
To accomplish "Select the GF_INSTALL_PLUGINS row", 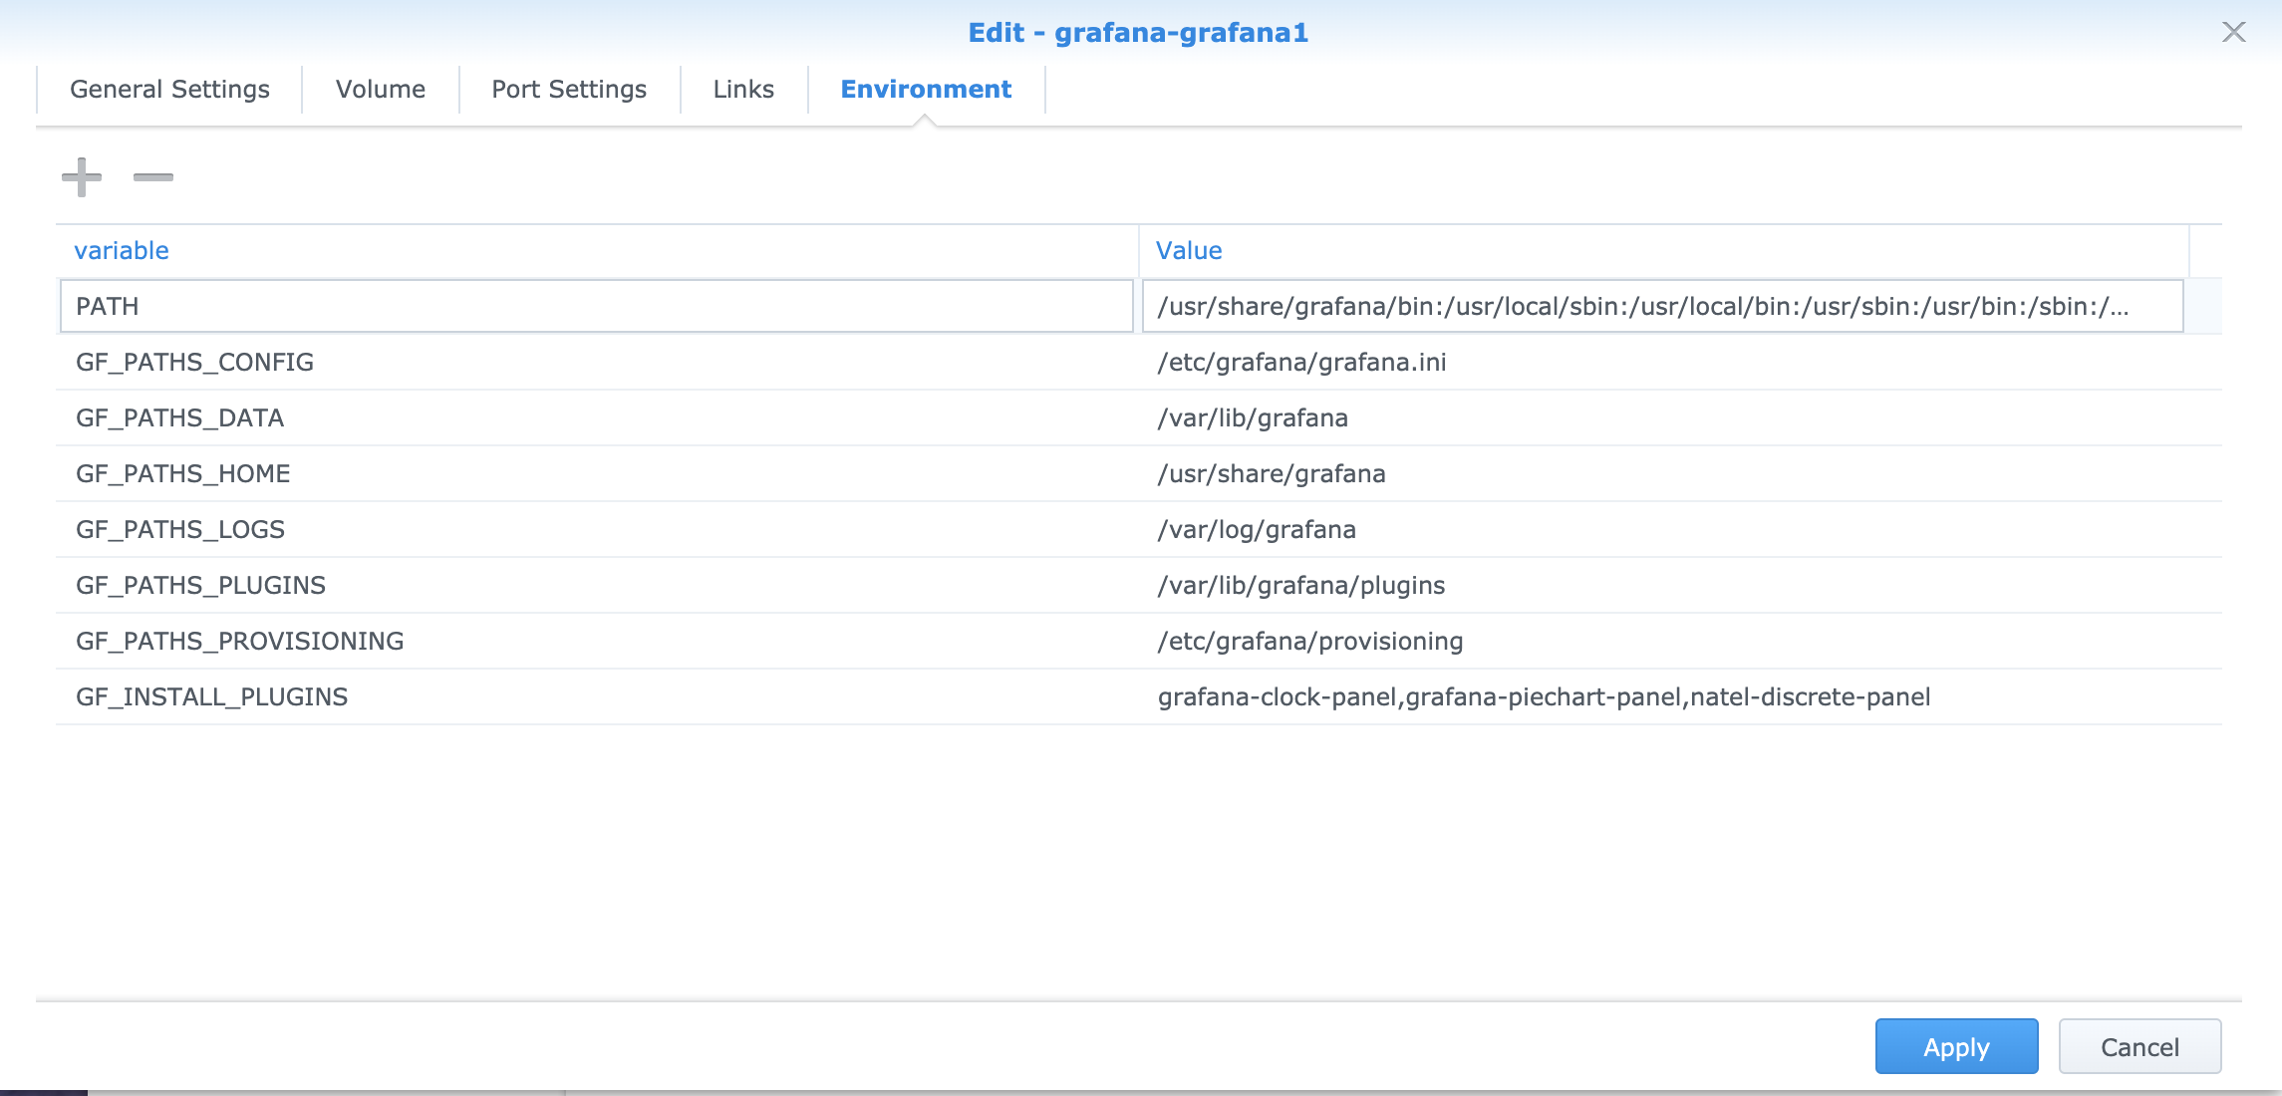I will pyautogui.click(x=399, y=696).
